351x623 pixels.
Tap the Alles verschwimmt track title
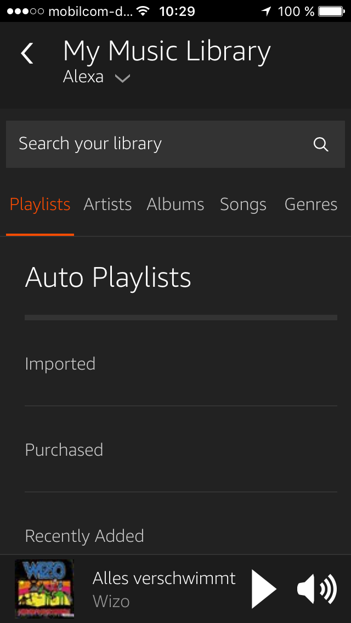point(164,578)
